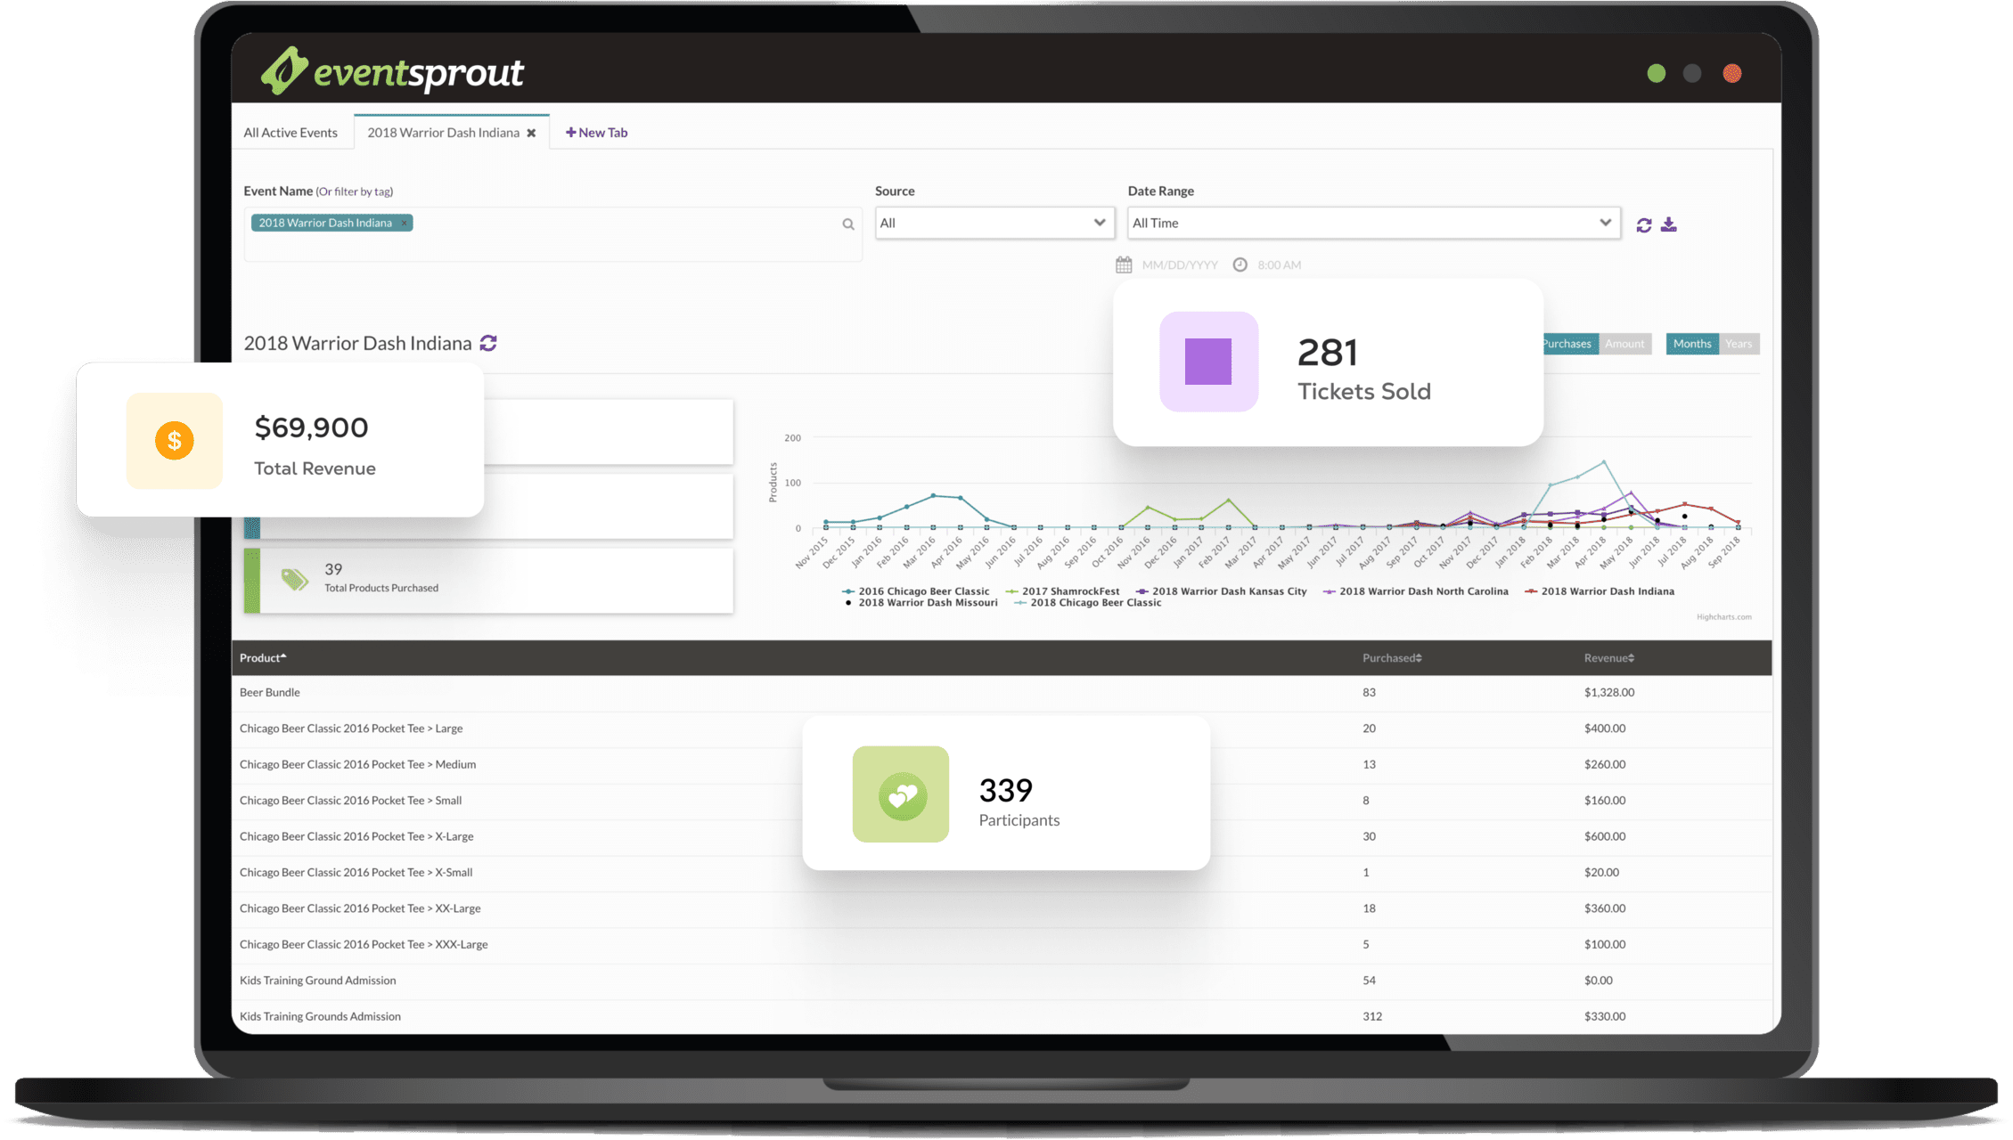Switch to All Active Events tab

[291, 131]
